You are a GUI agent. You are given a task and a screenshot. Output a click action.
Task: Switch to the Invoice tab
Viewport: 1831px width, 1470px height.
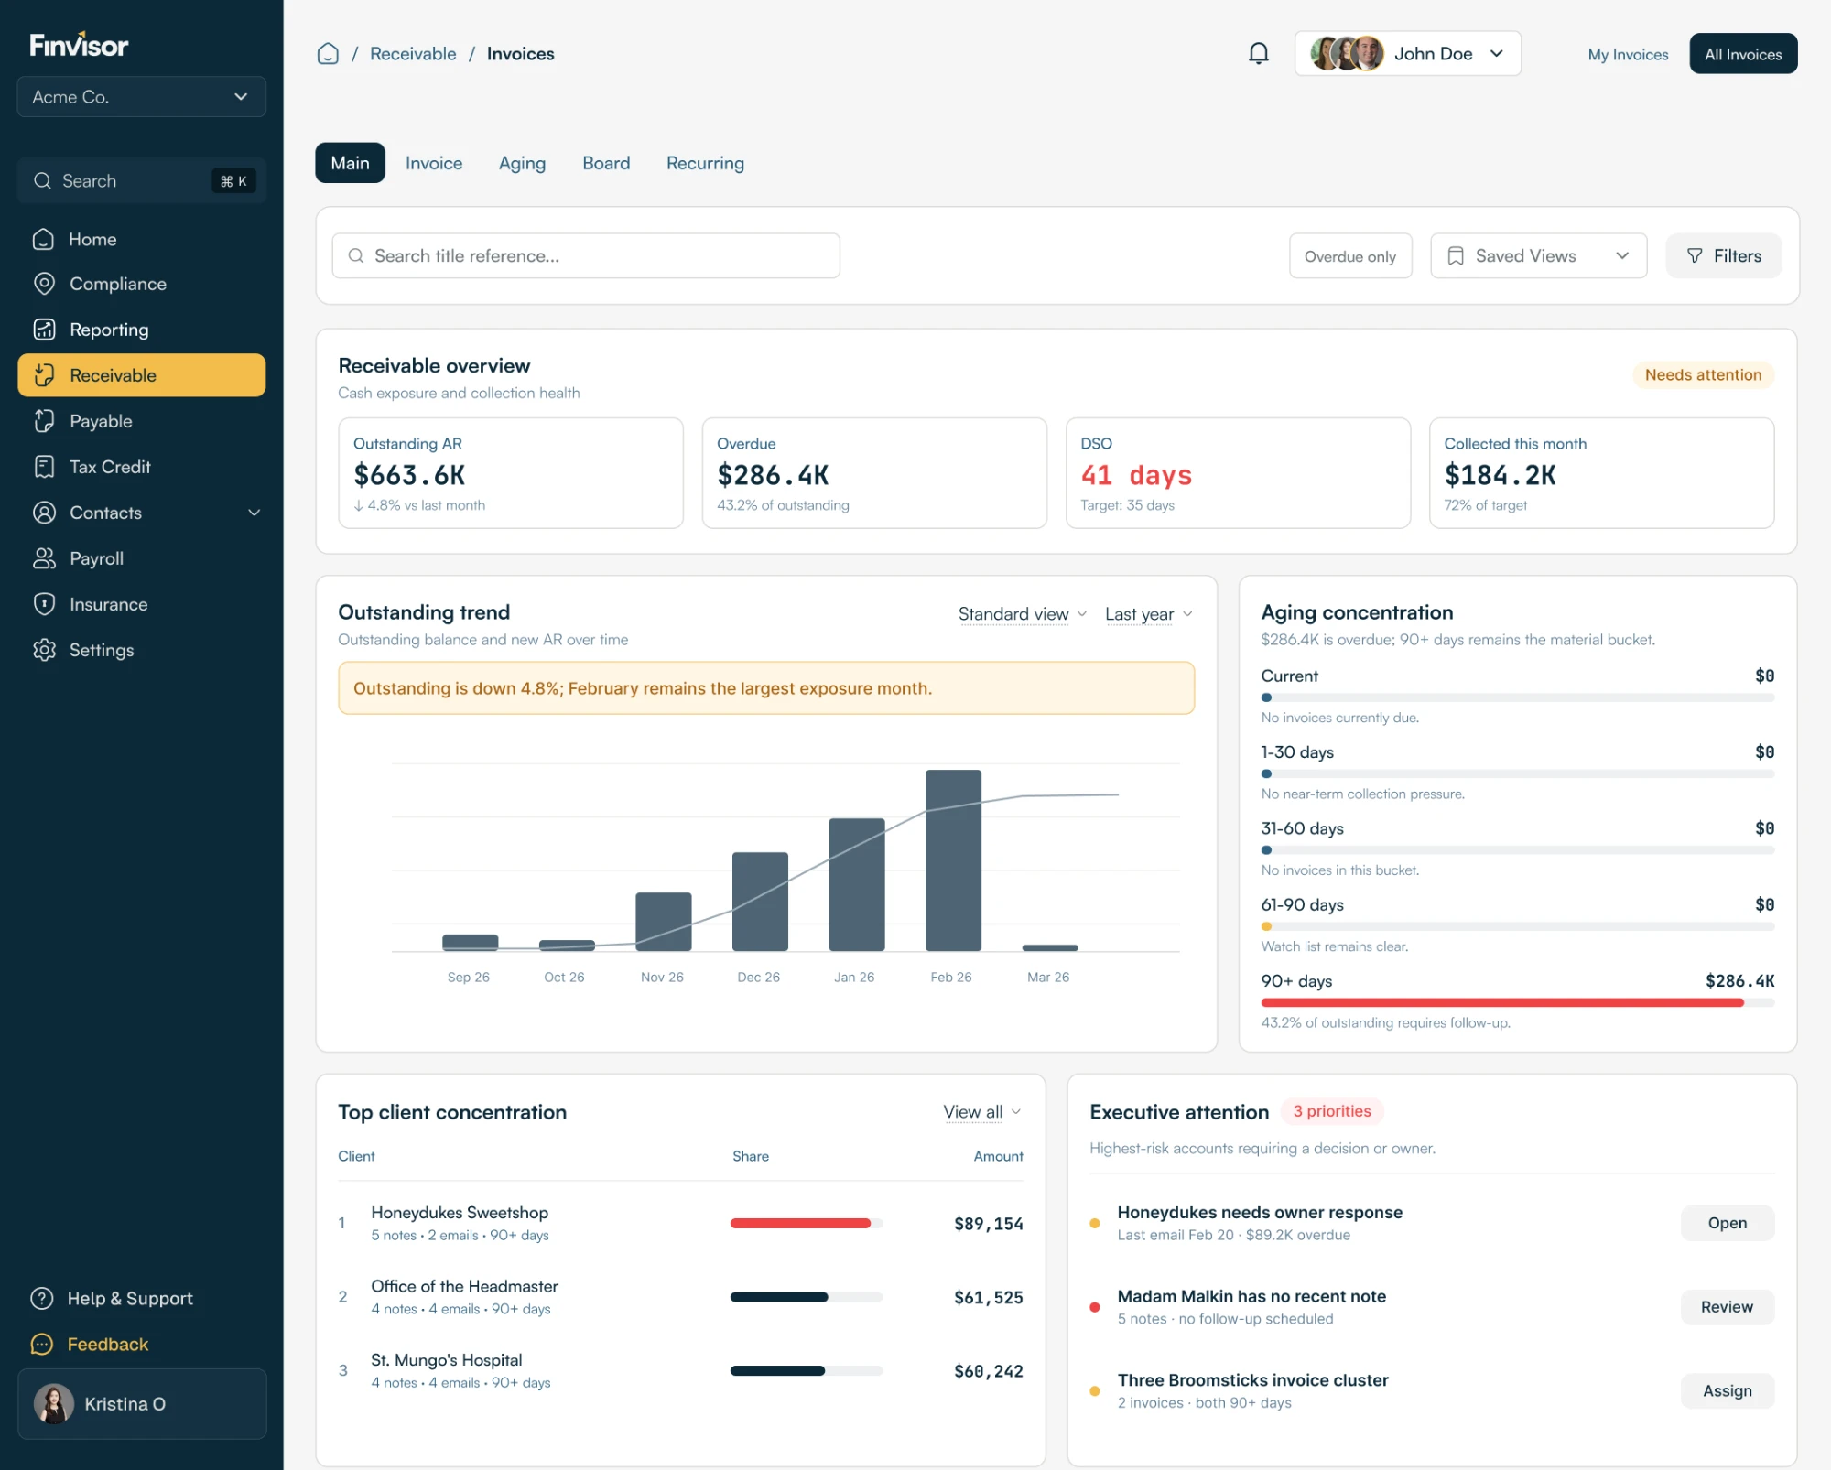434,163
